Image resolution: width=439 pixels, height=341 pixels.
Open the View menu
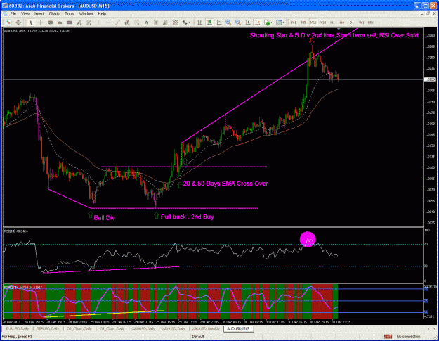point(25,13)
